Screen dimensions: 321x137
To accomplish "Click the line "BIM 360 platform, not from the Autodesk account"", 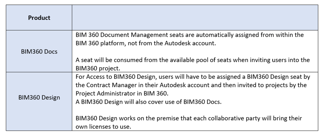I will (x=146, y=43).
